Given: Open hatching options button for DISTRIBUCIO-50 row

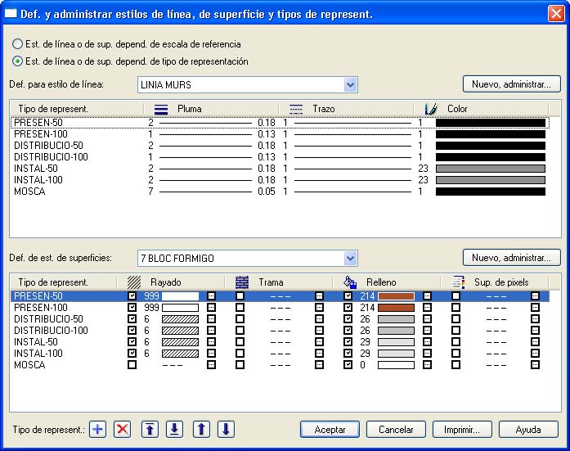Looking at the screenshot, I should [211, 319].
